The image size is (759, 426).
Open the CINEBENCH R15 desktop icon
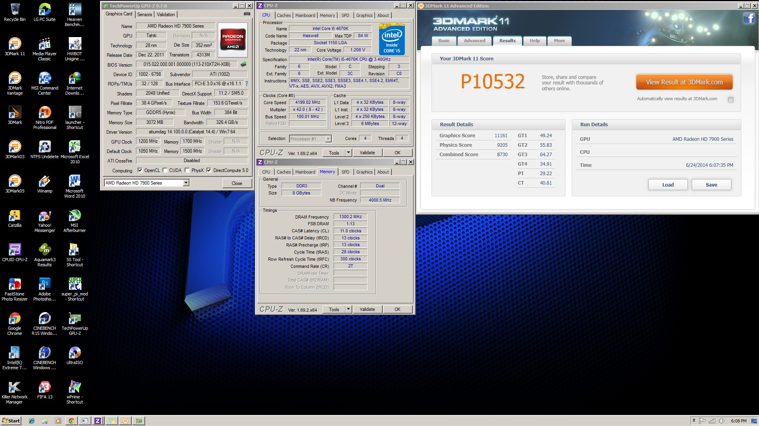pyautogui.click(x=45, y=323)
